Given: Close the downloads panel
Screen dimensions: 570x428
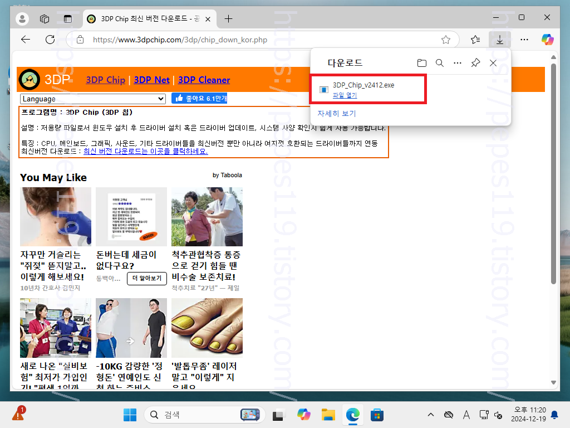Looking at the screenshot, I should (493, 63).
